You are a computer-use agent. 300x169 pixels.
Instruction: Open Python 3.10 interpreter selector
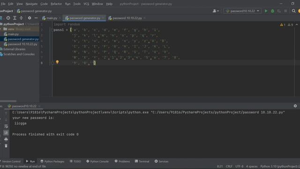click(x=280, y=166)
